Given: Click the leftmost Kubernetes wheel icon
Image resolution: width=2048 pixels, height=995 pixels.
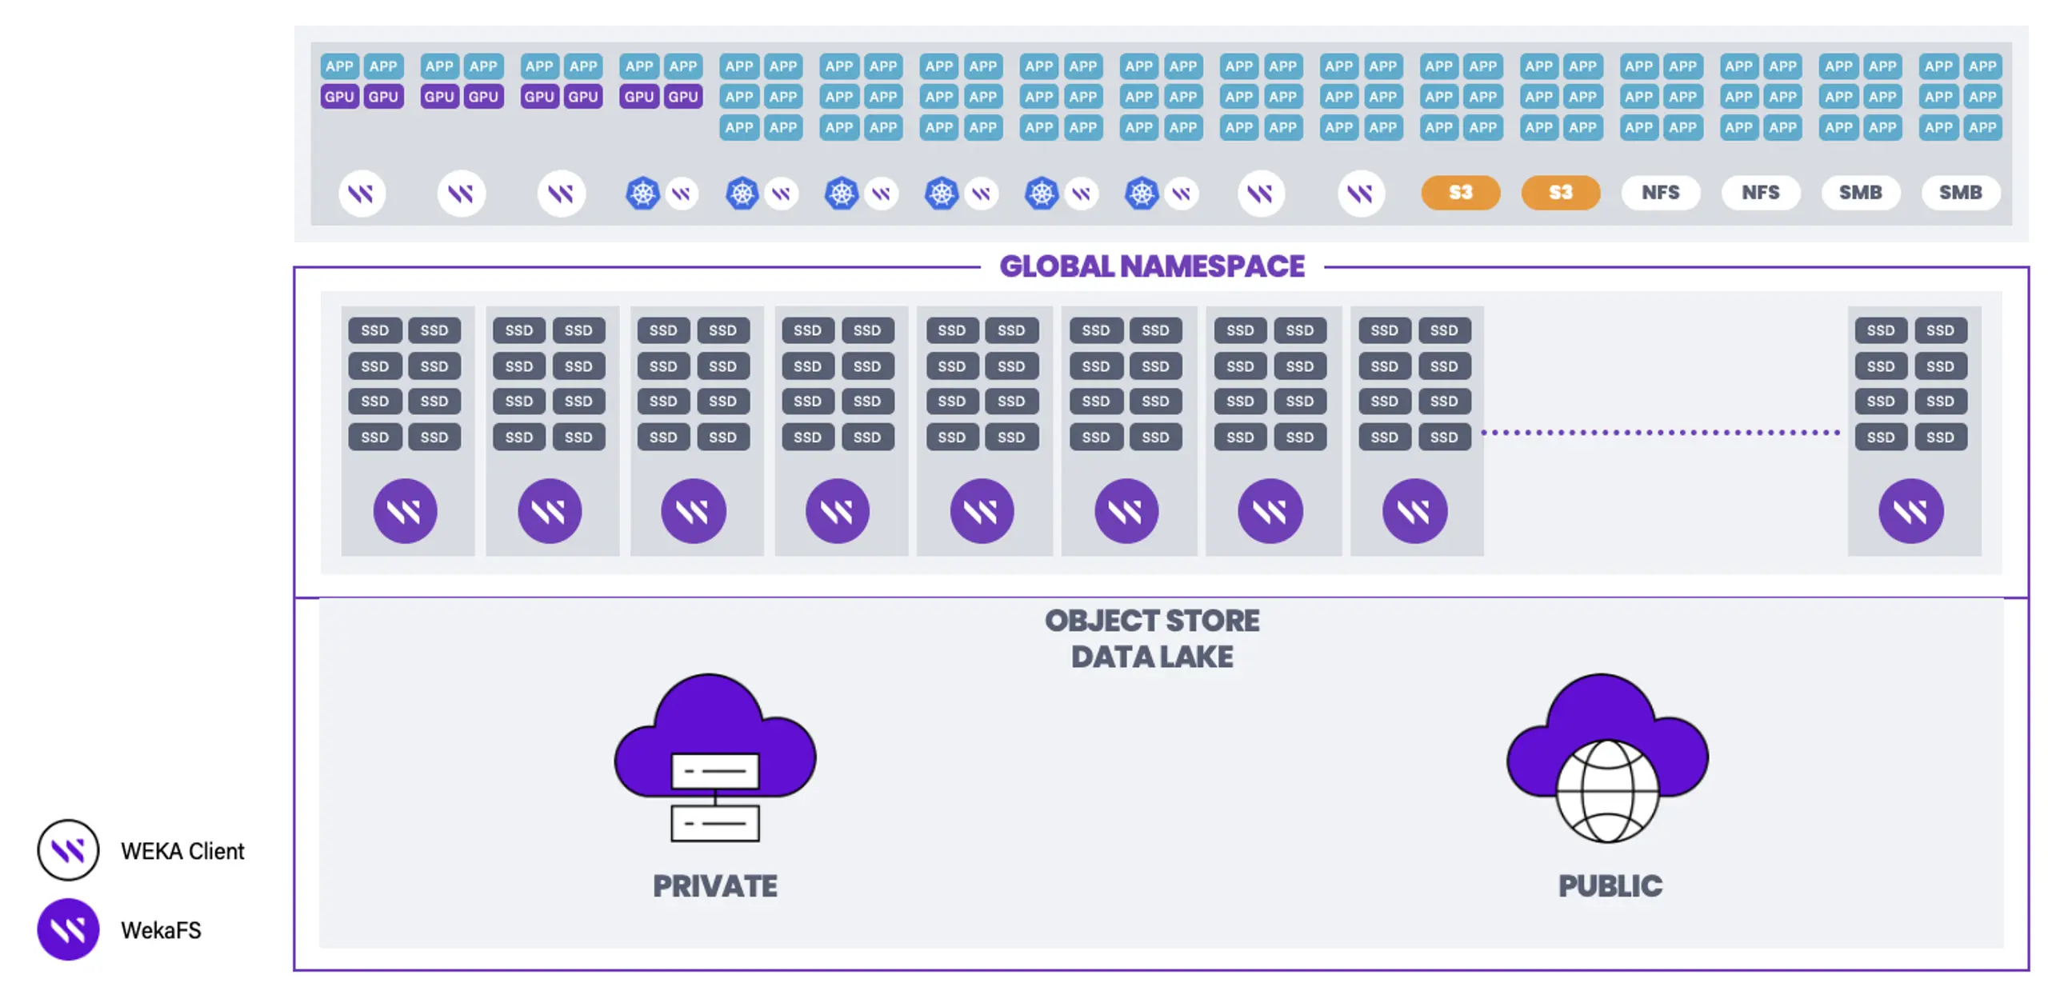Looking at the screenshot, I should tap(642, 193).
